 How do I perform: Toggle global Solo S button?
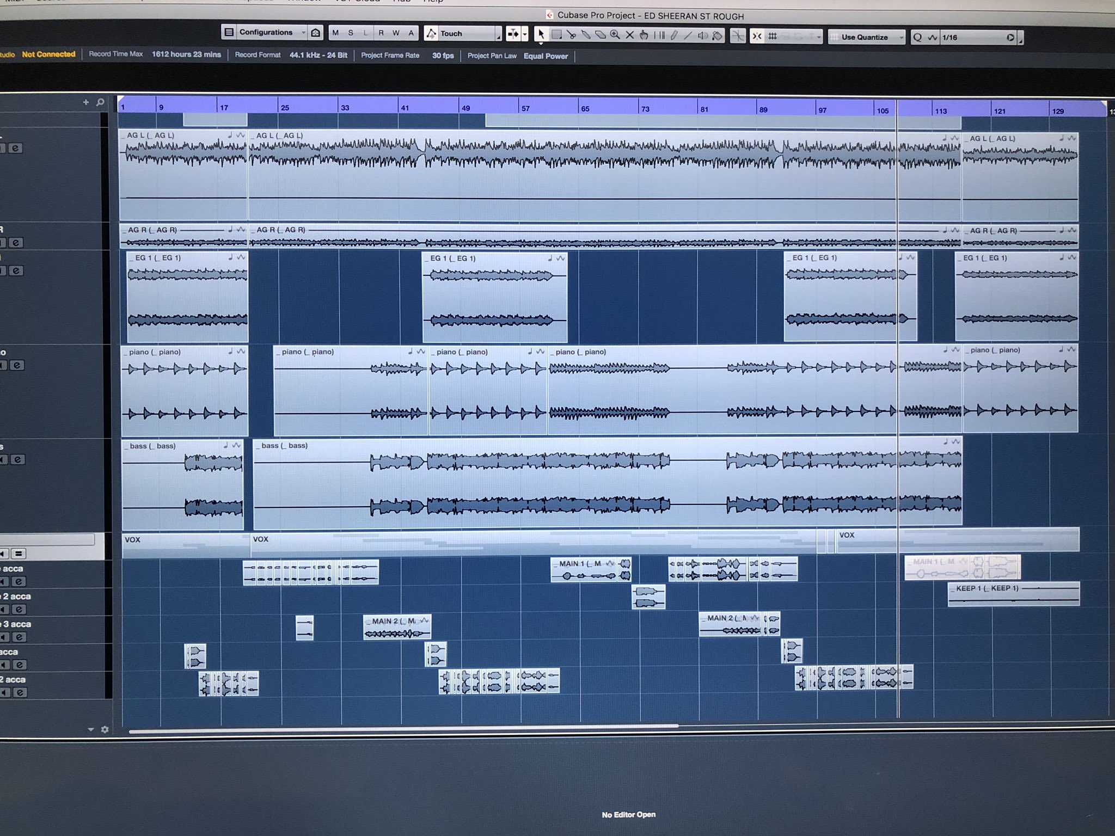click(351, 33)
